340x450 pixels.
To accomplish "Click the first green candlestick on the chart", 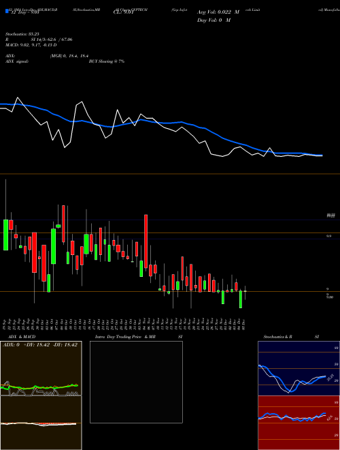I will (5, 235).
